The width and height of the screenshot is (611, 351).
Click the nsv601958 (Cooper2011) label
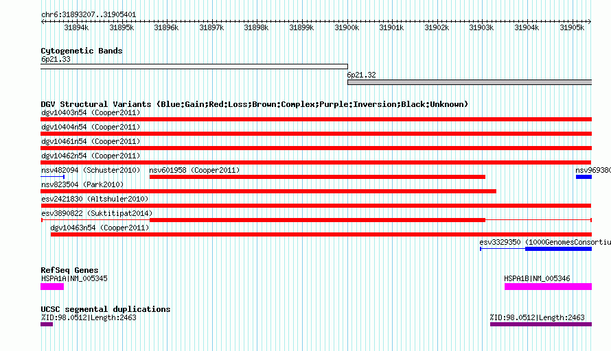click(x=194, y=171)
